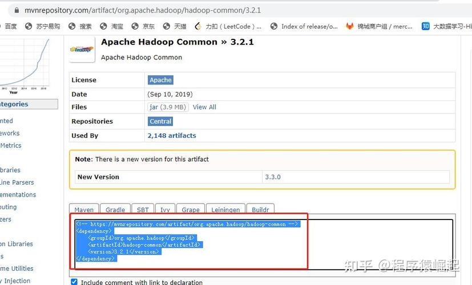Download the jar (3.9 MB) file
This screenshot has width=472, height=285.
pos(168,107)
